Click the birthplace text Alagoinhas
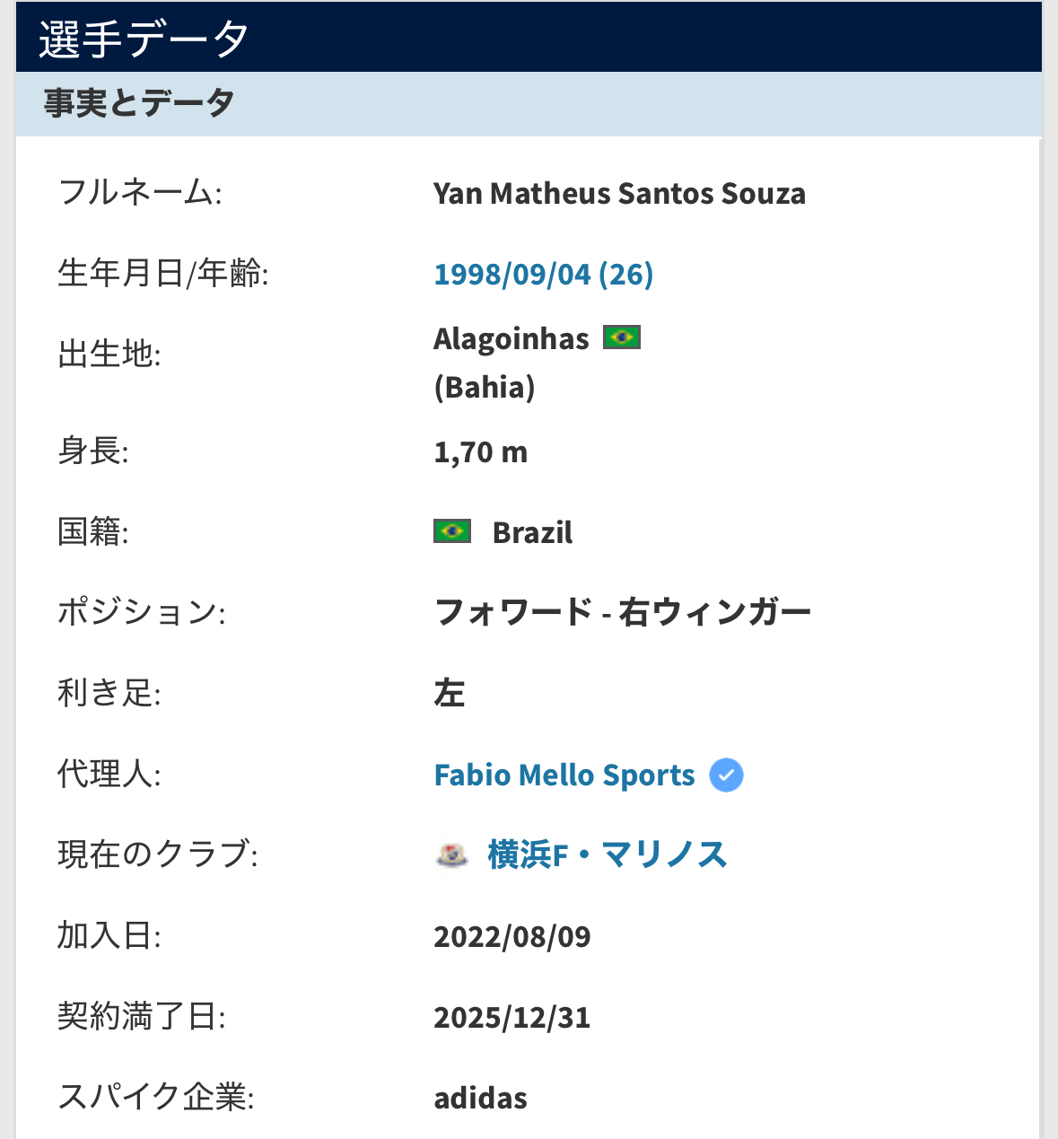Image resolution: width=1058 pixels, height=1139 pixels. click(x=512, y=338)
